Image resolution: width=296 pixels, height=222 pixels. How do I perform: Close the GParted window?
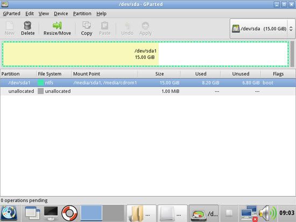[x=292, y=4]
